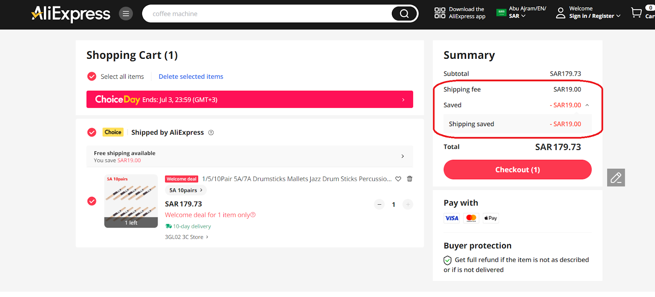The height and width of the screenshot is (297, 655).
Task: Open 3GL02 3C Store page
Action: click(x=187, y=237)
